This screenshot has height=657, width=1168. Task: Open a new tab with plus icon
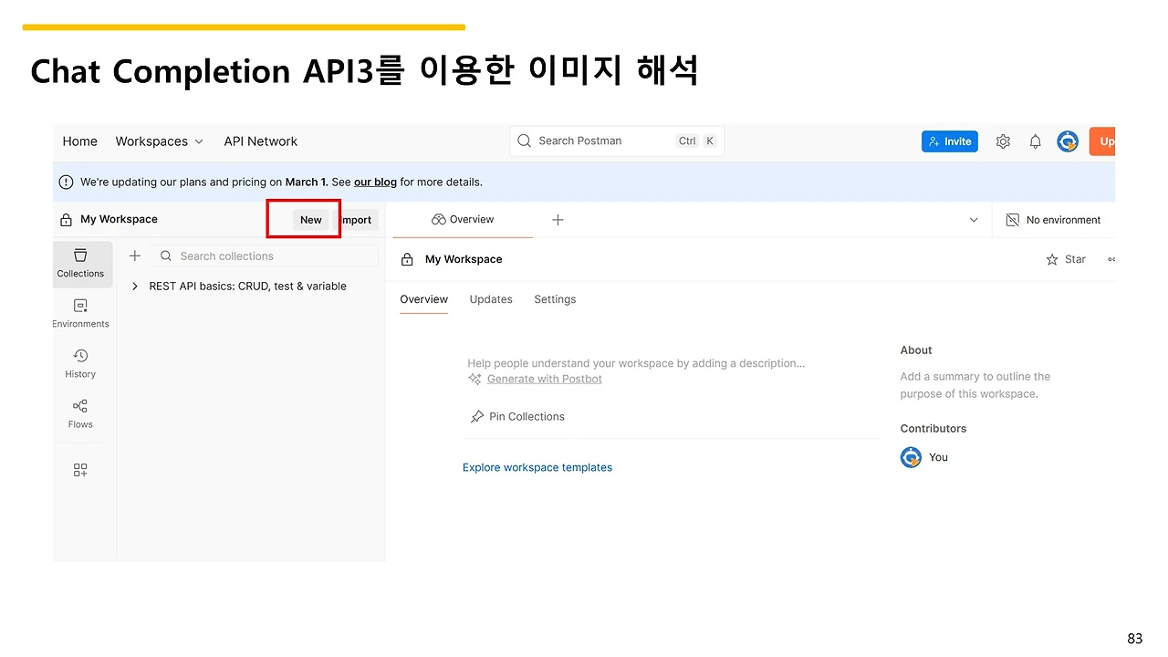click(558, 220)
